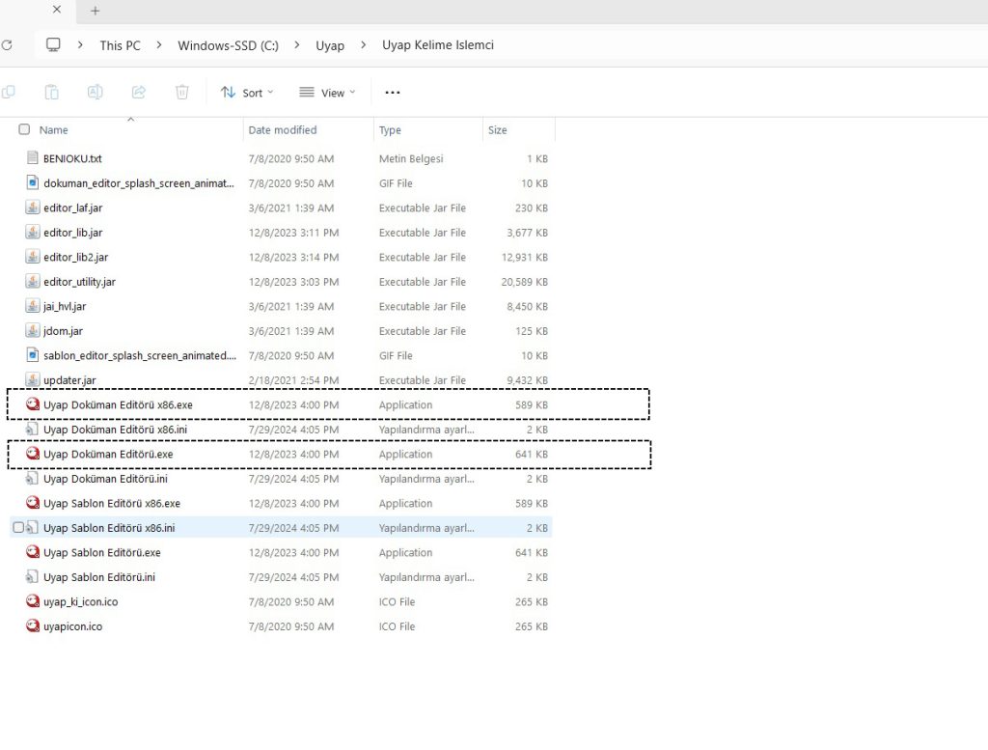Expand chevron after This PC breadcrumb
988x750 pixels.
(x=159, y=45)
